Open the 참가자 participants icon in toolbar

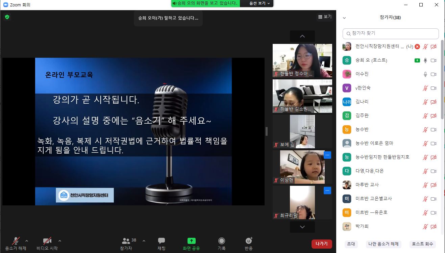[126, 241]
